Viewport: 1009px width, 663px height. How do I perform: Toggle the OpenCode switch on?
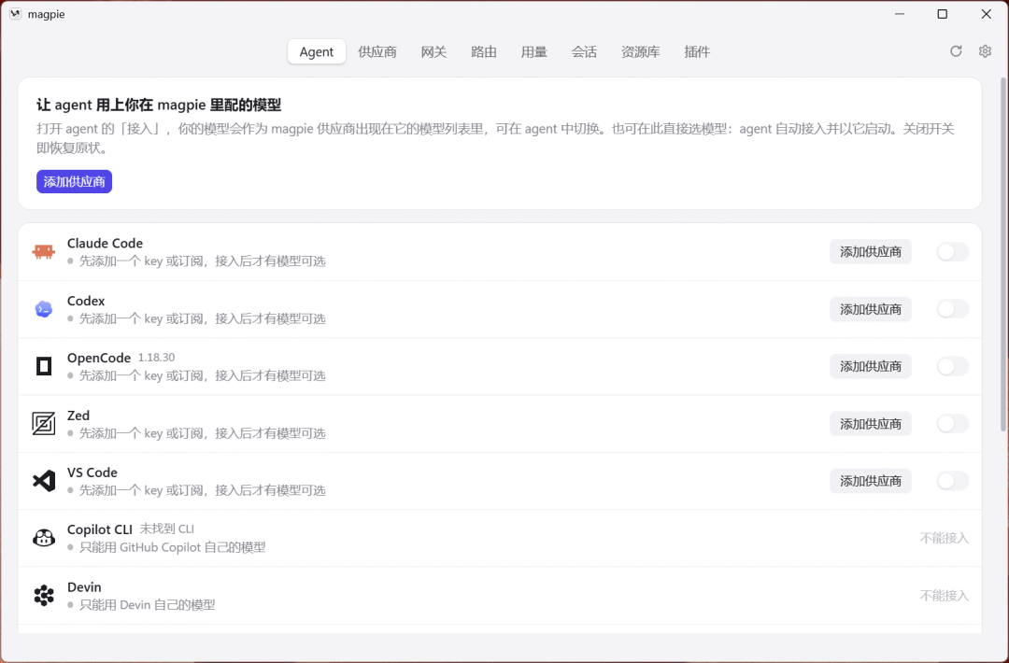[952, 367]
